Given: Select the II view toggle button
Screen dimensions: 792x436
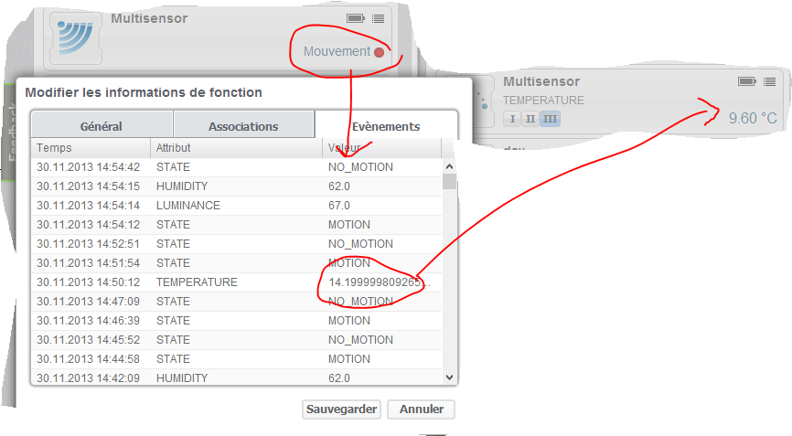Looking at the screenshot, I should coord(530,119).
